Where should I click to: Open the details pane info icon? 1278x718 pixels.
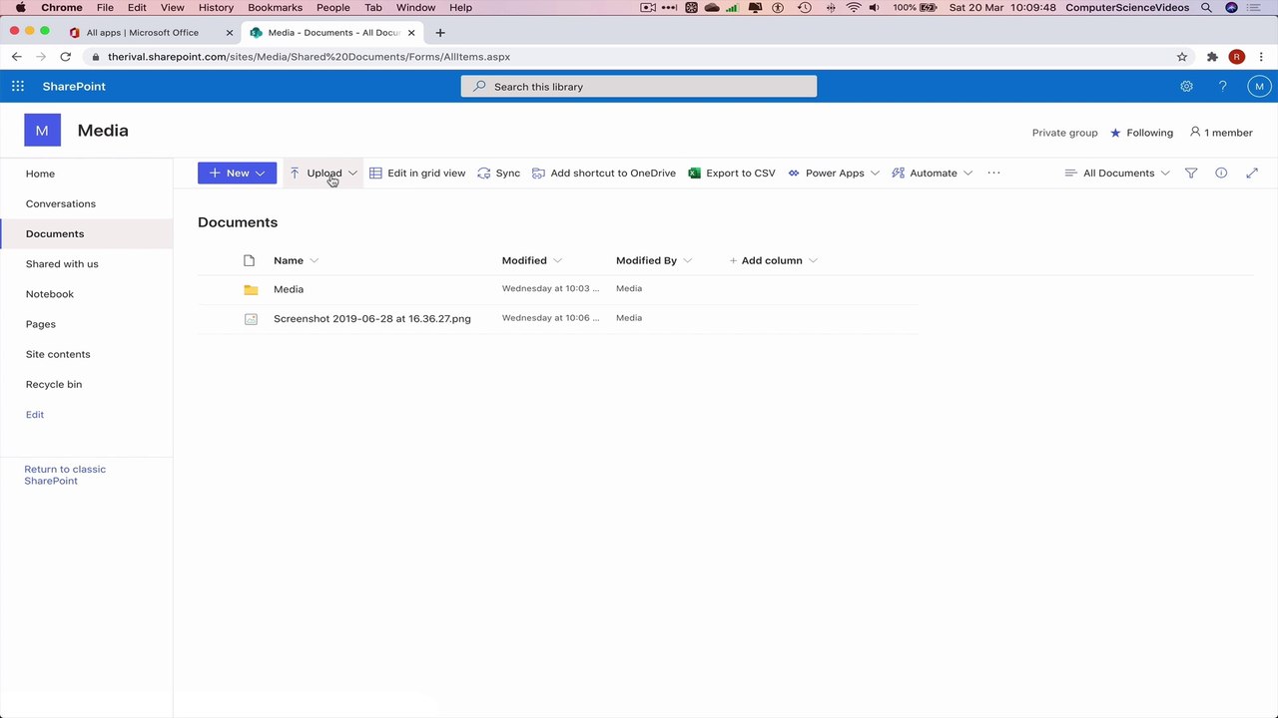coord(1221,174)
